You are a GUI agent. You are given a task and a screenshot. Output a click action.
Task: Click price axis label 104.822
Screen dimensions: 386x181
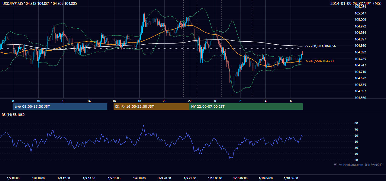click(x=360, y=52)
